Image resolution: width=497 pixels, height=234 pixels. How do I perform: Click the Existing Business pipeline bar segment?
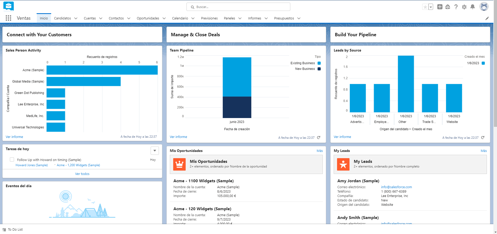click(237, 77)
